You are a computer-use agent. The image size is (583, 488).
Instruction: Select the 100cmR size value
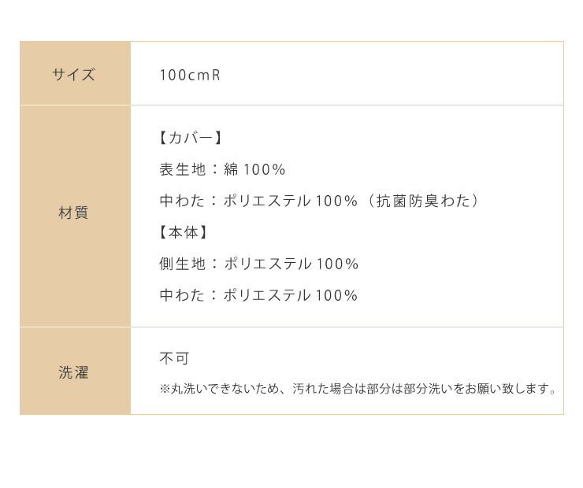(190, 76)
